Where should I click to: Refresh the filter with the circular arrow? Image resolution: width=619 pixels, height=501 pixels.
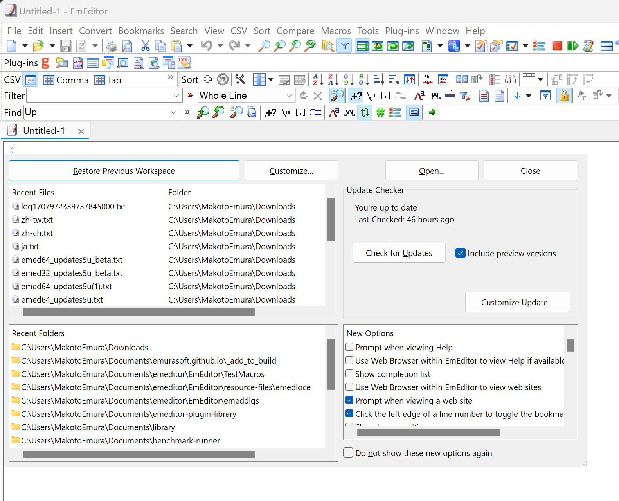tap(303, 96)
